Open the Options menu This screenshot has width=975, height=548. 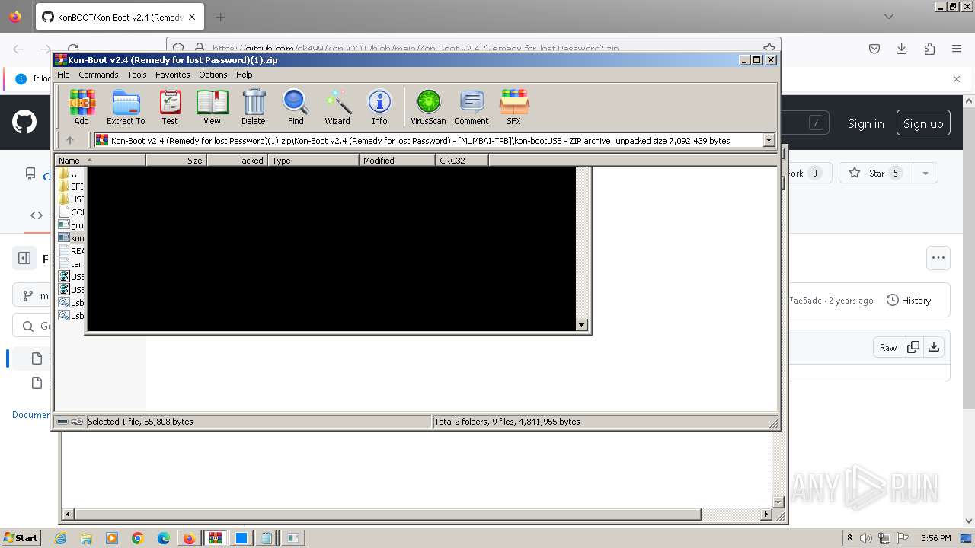click(213, 75)
